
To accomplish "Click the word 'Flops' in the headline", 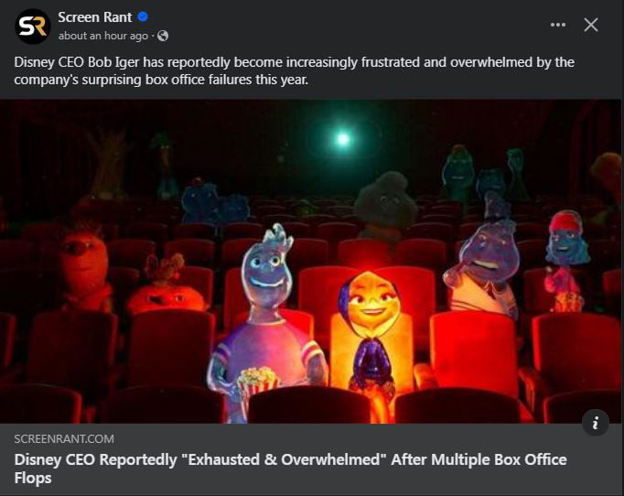I will click(33, 478).
